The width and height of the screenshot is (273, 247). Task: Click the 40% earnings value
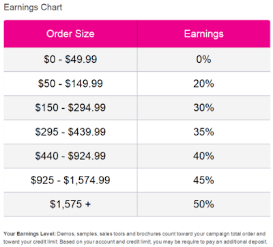203,156
